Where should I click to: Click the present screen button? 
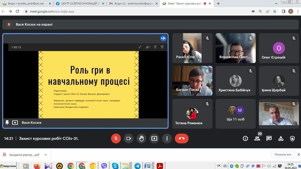(154, 138)
